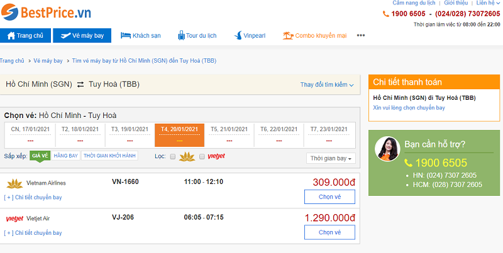Click Chọn vé for the 1.290.000đ flight
Image resolution: width=503 pixels, height=253 pixels.
click(329, 232)
